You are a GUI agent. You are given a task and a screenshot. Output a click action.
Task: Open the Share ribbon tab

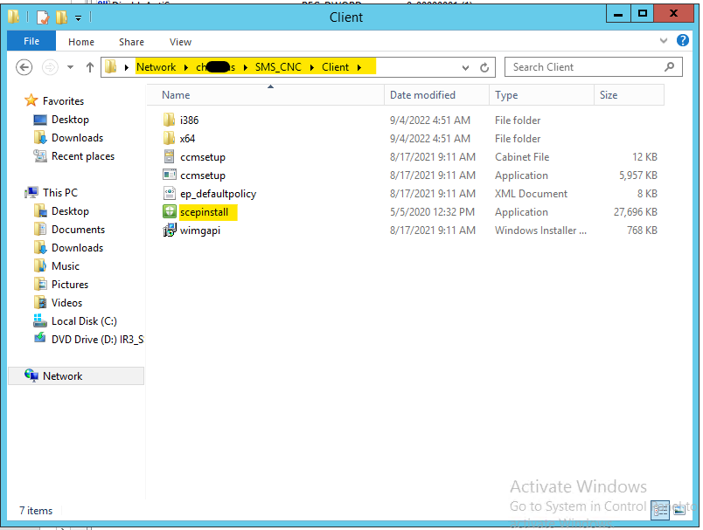point(131,41)
